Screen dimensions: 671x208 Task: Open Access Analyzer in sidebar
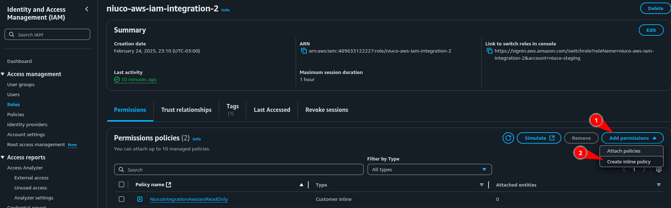tap(25, 168)
